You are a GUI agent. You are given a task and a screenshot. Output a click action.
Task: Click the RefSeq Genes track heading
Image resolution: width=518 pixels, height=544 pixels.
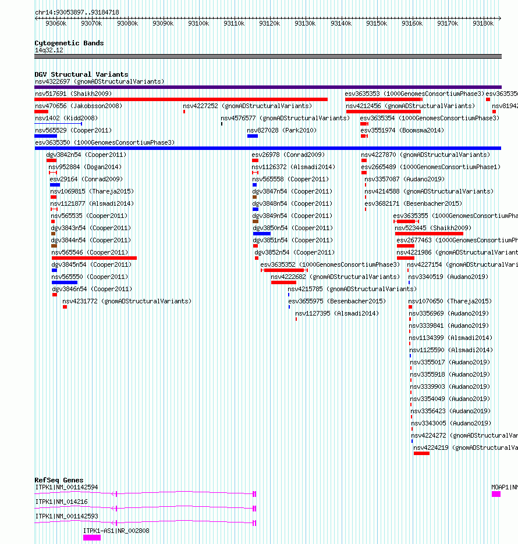59,480
